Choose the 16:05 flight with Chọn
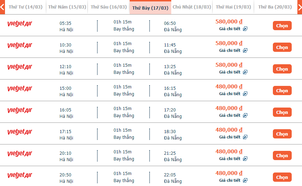This screenshot has width=302, height=186. click(x=282, y=113)
